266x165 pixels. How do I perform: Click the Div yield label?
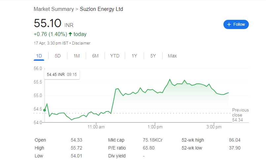click(117, 156)
